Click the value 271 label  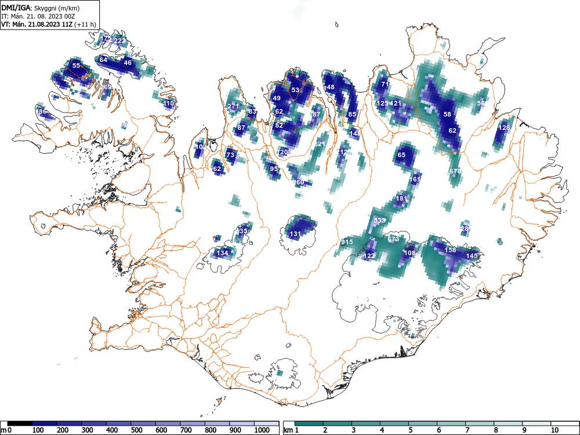[233, 106]
